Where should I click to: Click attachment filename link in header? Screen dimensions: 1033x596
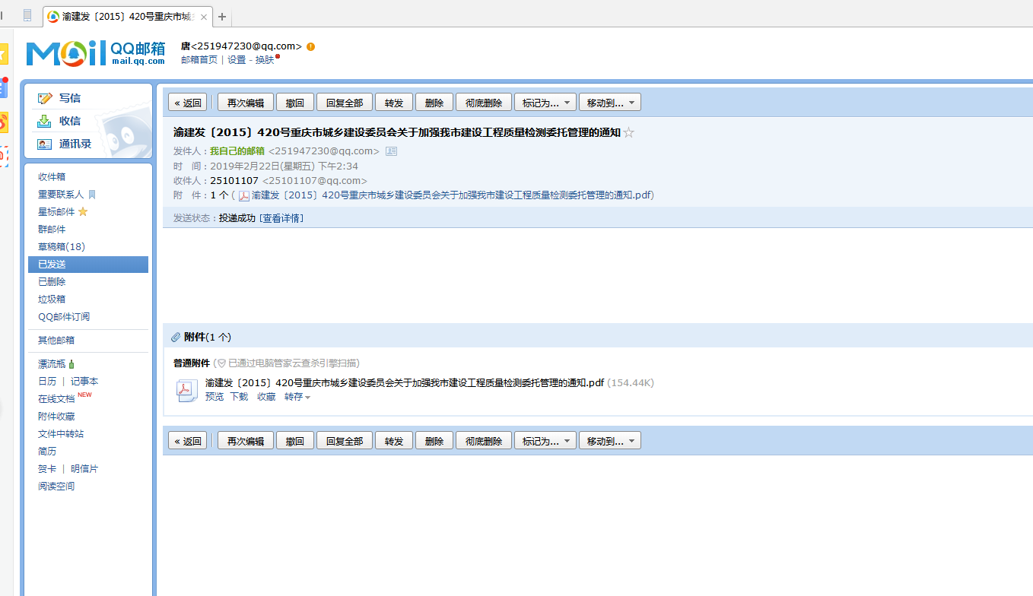click(x=451, y=195)
